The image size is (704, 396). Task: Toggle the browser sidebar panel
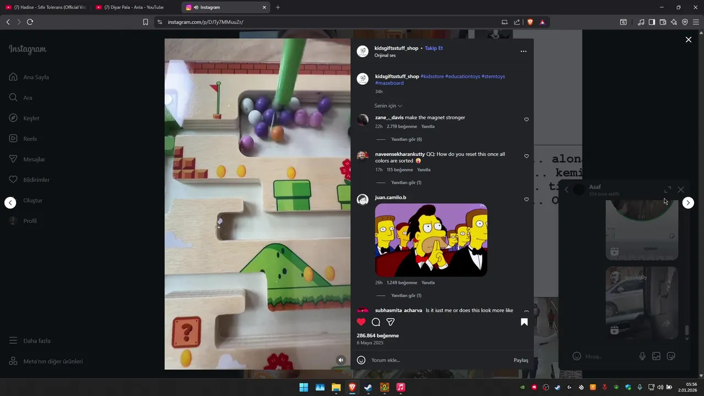[x=652, y=22]
